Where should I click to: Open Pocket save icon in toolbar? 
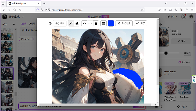point(159,10)
